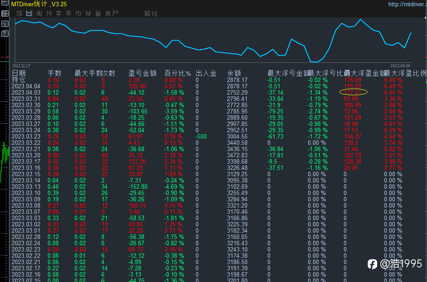The image size is (427, 282).
Task: Click the 68.72 profit amount
Action: point(135,249)
